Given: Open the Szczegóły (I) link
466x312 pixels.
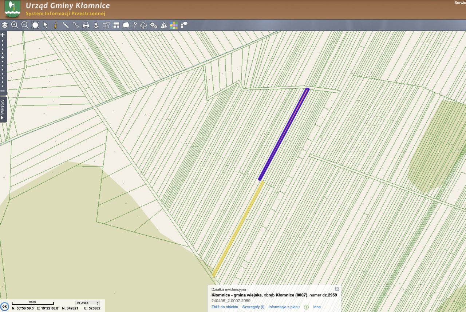Looking at the screenshot, I should [x=253, y=307].
